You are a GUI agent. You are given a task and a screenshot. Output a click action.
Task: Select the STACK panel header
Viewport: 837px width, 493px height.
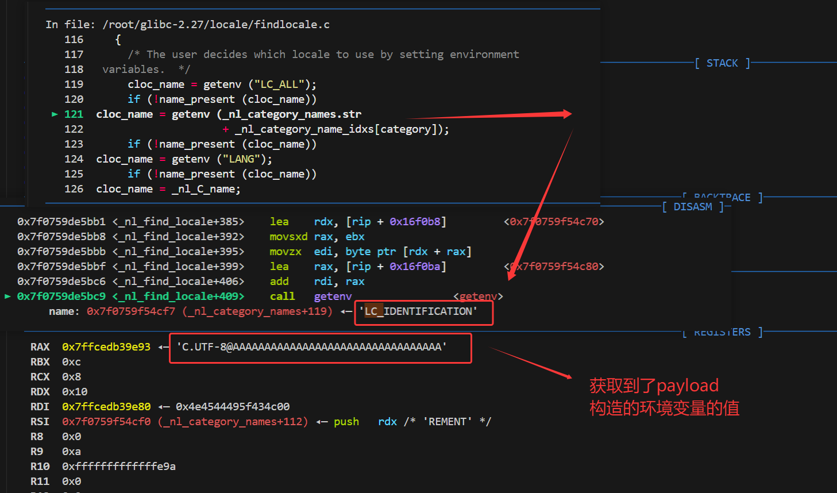click(x=723, y=63)
